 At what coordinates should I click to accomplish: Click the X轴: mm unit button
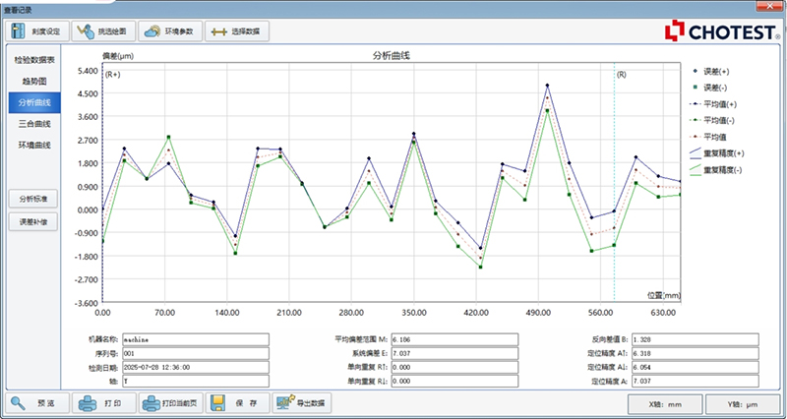point(664,402)
